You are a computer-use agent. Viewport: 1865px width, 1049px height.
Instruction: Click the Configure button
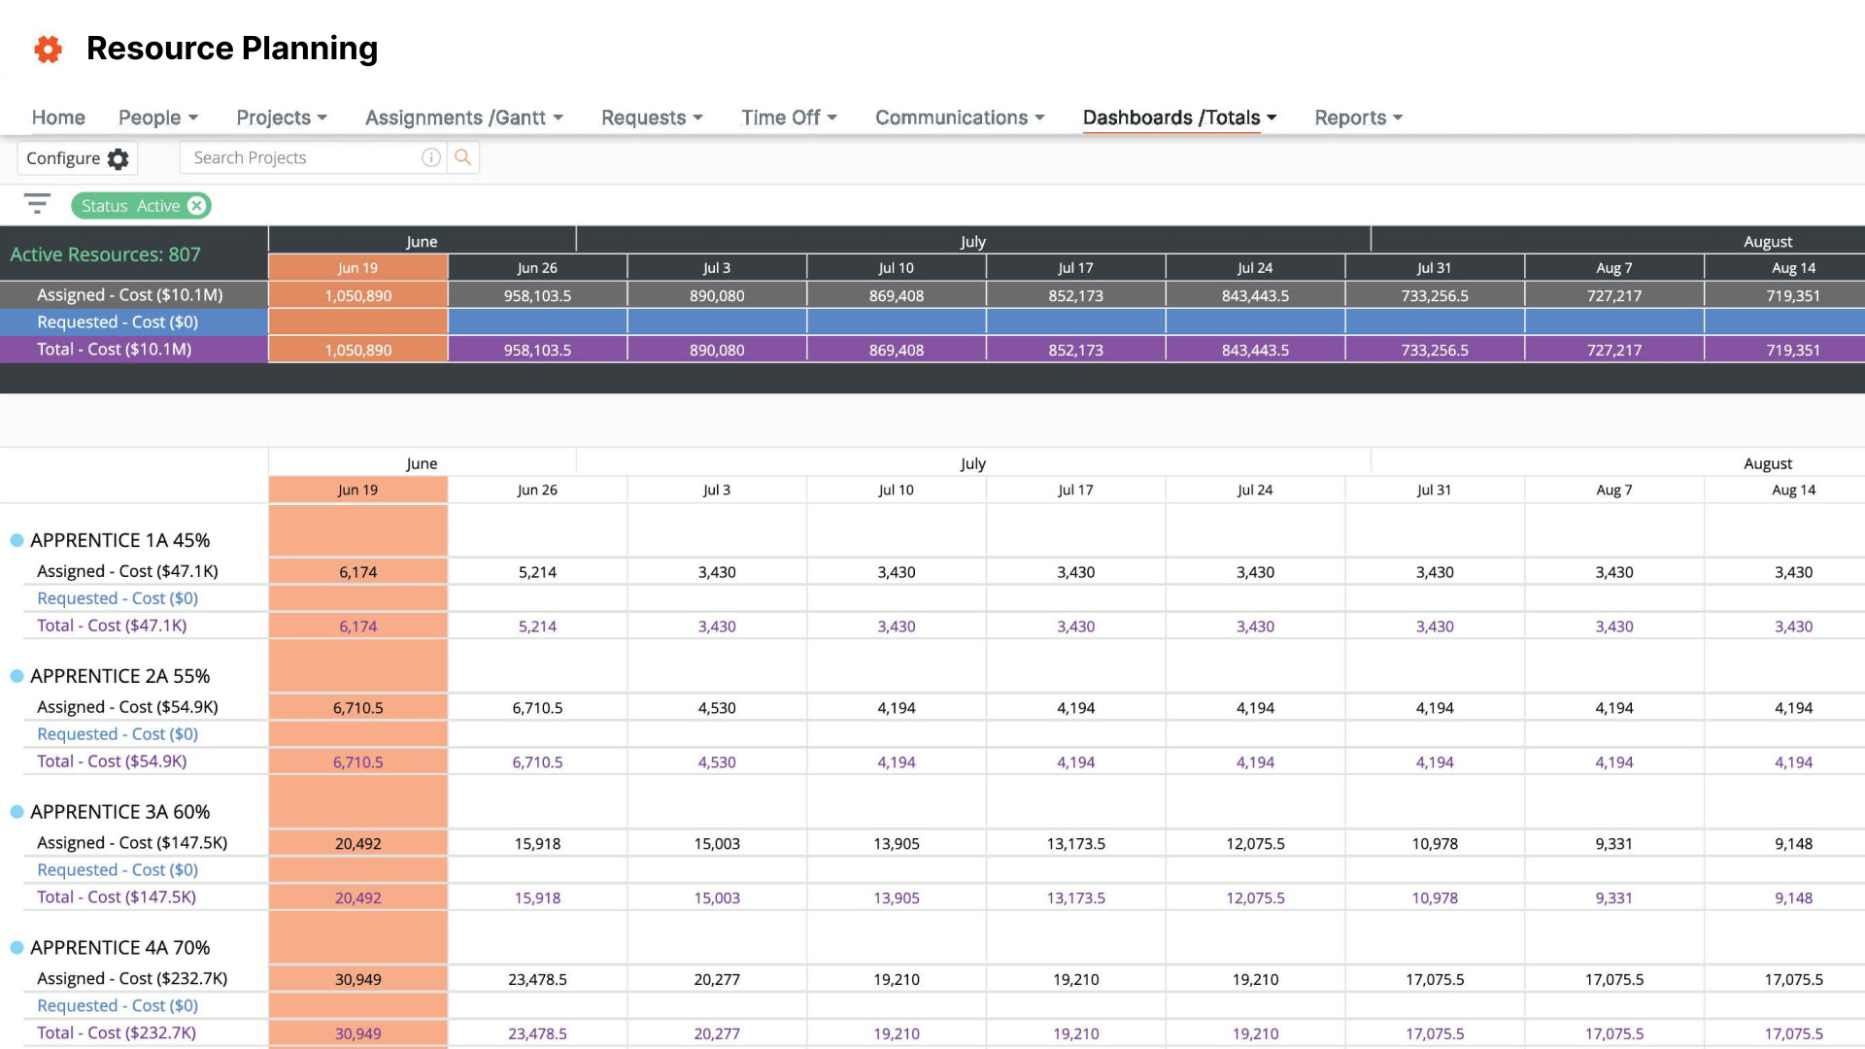76,157
